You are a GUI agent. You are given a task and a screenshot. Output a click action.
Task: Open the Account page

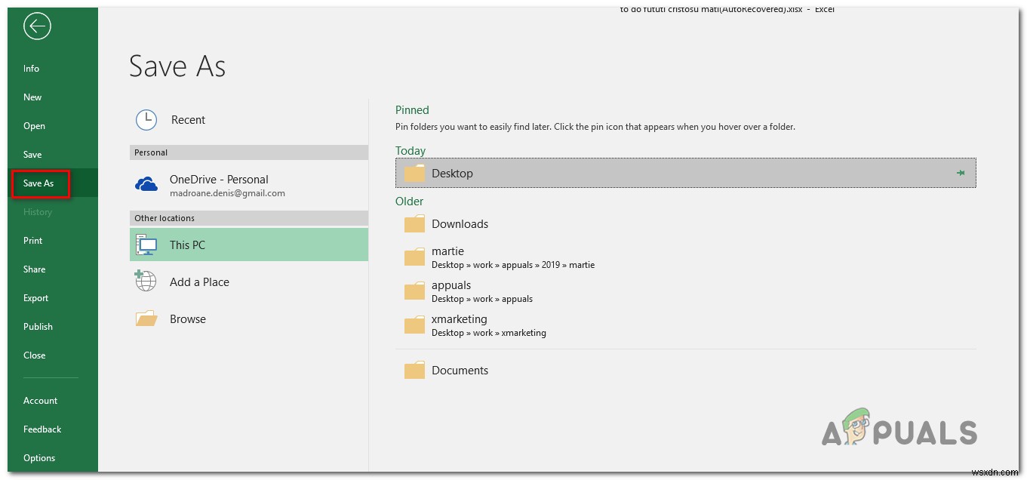(40, 401)
